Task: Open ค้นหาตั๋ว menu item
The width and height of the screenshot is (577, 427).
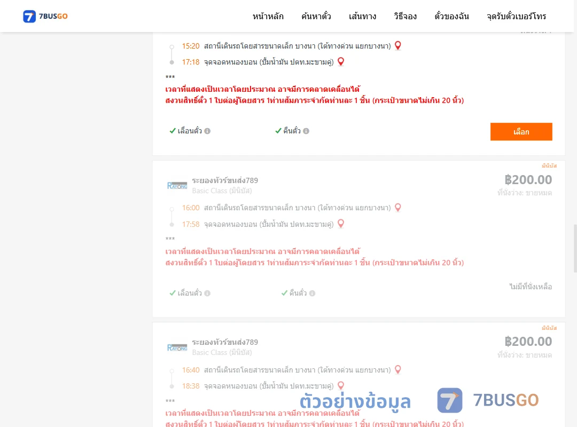Action: (316, 16)
